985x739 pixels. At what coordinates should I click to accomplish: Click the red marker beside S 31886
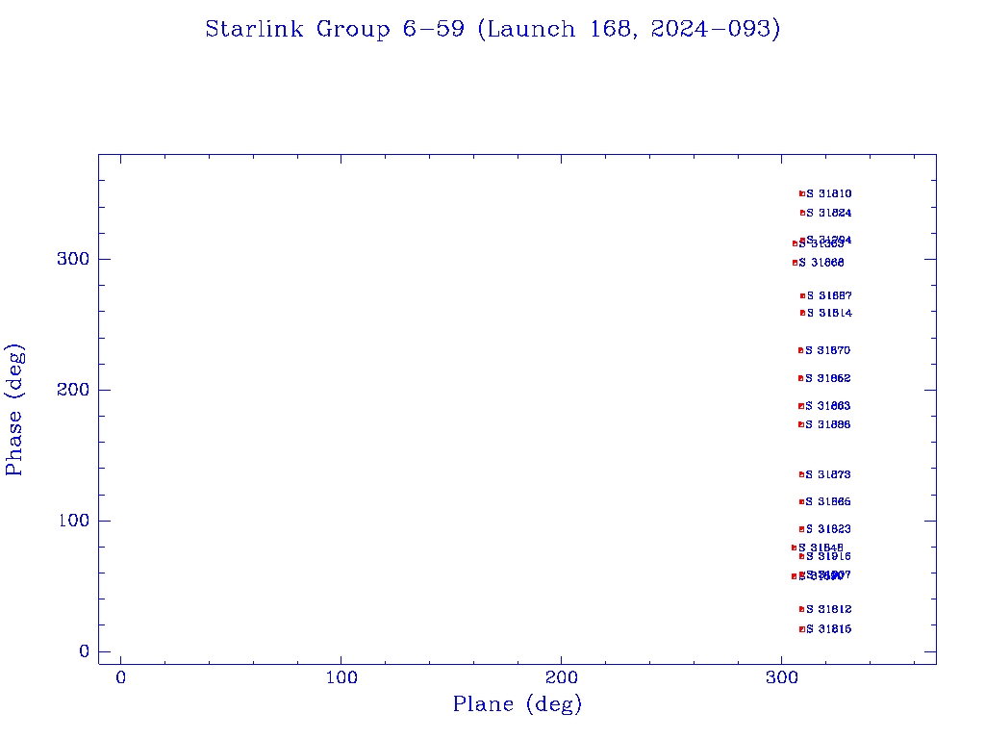(x=801, y=424)
